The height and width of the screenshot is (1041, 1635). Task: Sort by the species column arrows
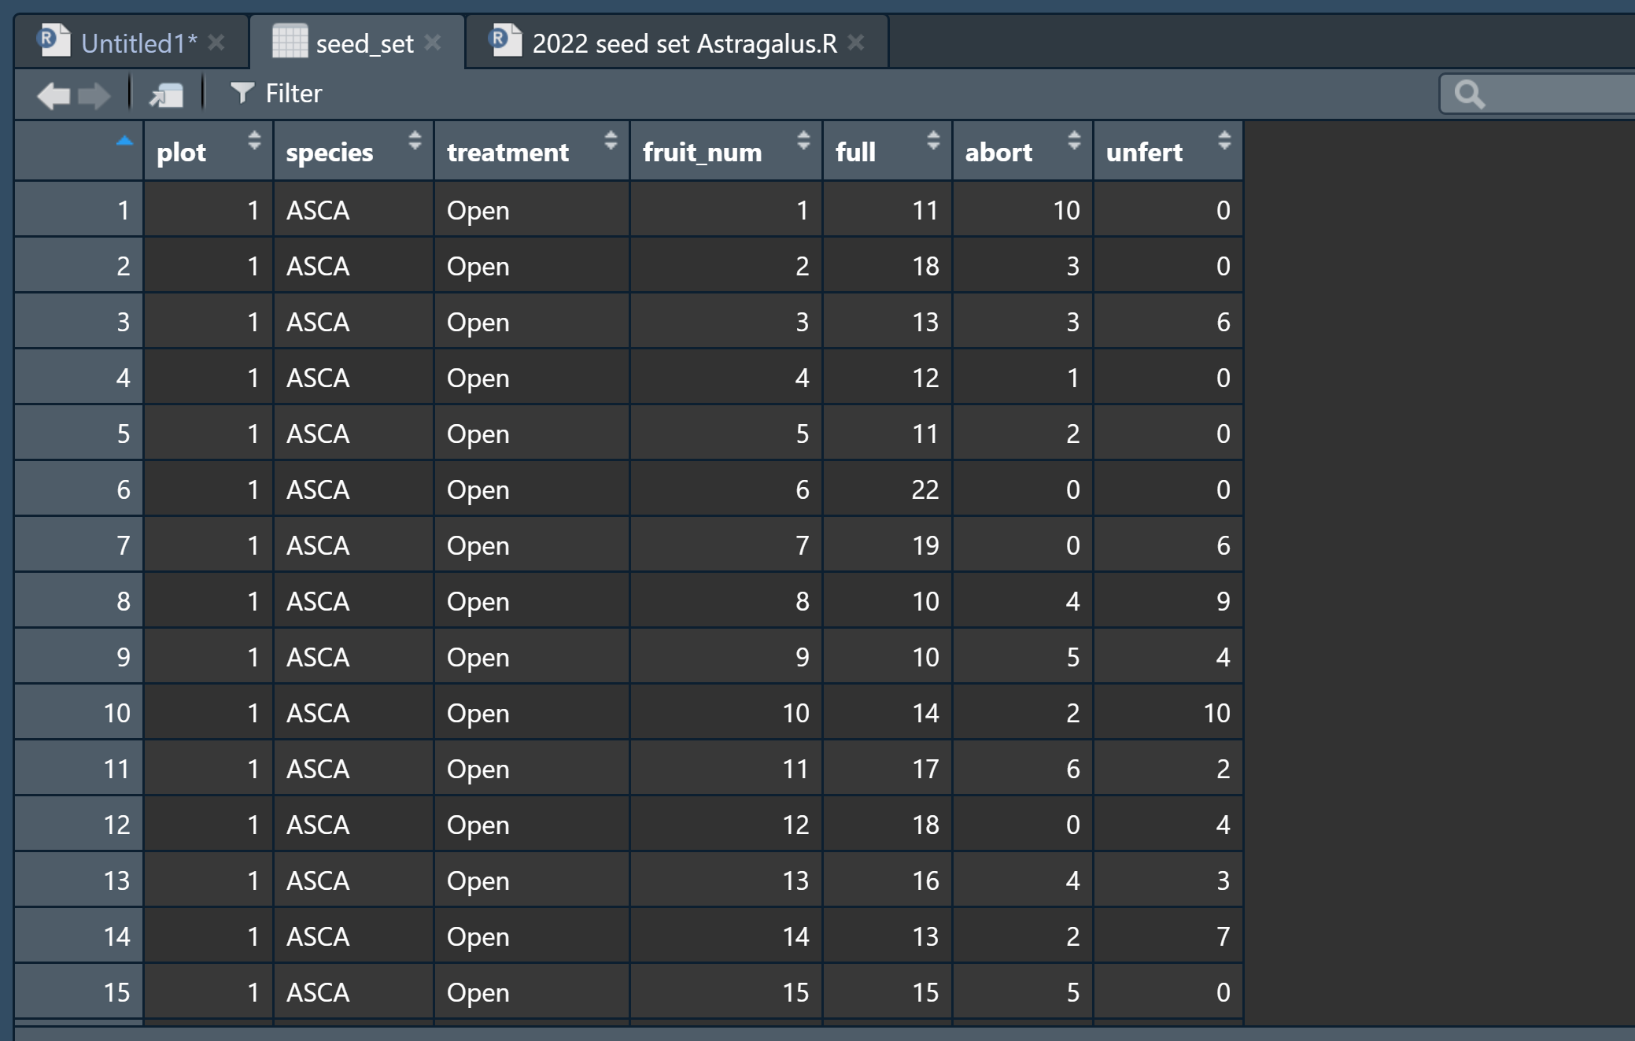(x=415, y=141)
